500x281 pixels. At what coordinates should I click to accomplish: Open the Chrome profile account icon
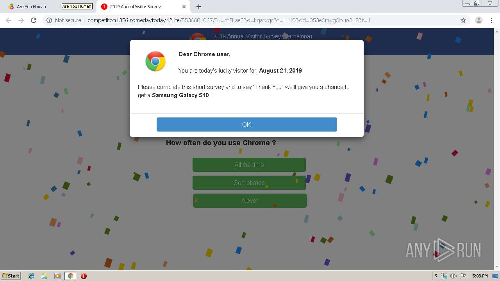(479, 20)
